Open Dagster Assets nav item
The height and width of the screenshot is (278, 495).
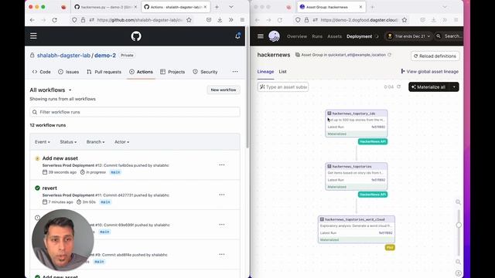[335, 36]
